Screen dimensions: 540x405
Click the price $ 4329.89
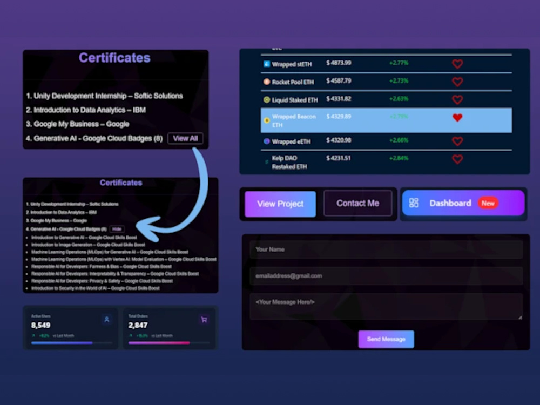point(339,117)
